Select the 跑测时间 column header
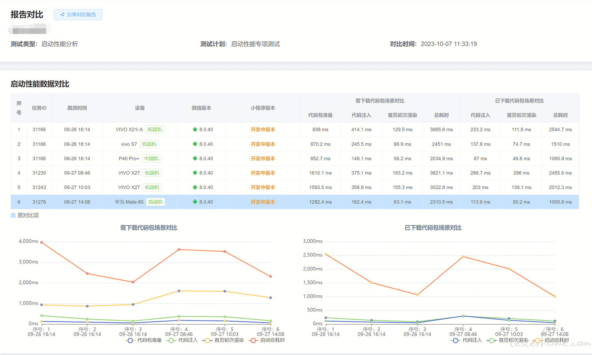The image size is (592, 355). tap(77, 108)
